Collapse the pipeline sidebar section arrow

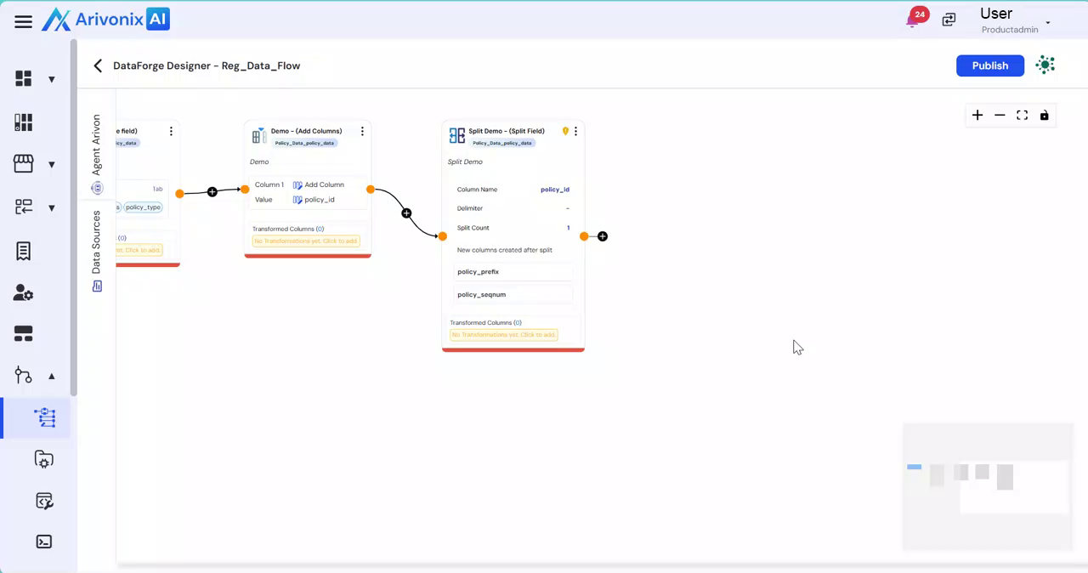point(52,376)
